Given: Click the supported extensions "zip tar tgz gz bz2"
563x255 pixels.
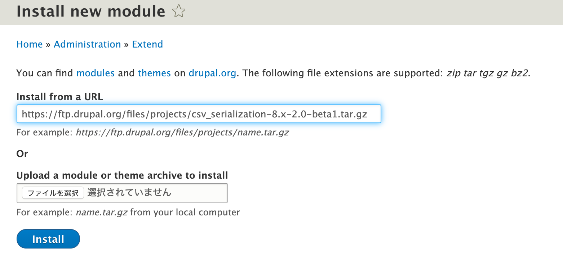Looking at the screenshot, I should coord(487,73).
